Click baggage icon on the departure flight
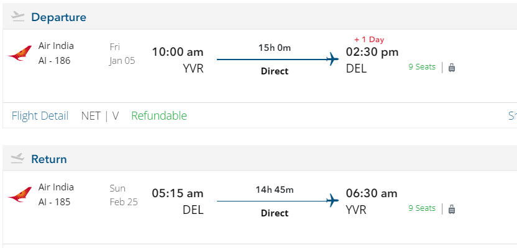 (452, 68)
